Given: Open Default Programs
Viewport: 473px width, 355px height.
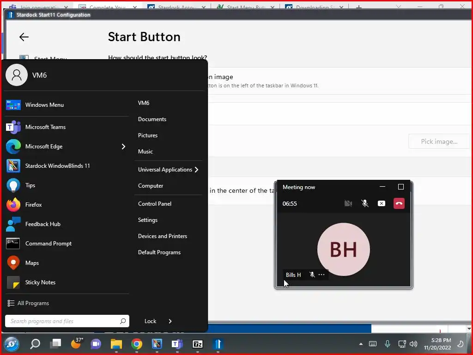Looking at the screenshot, I should click(x=159, y=252).
